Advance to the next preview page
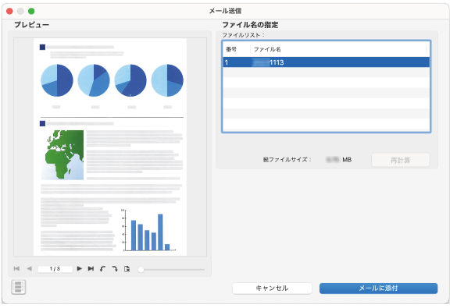Viewport: 450px width, 308px height. click(80, 269)
